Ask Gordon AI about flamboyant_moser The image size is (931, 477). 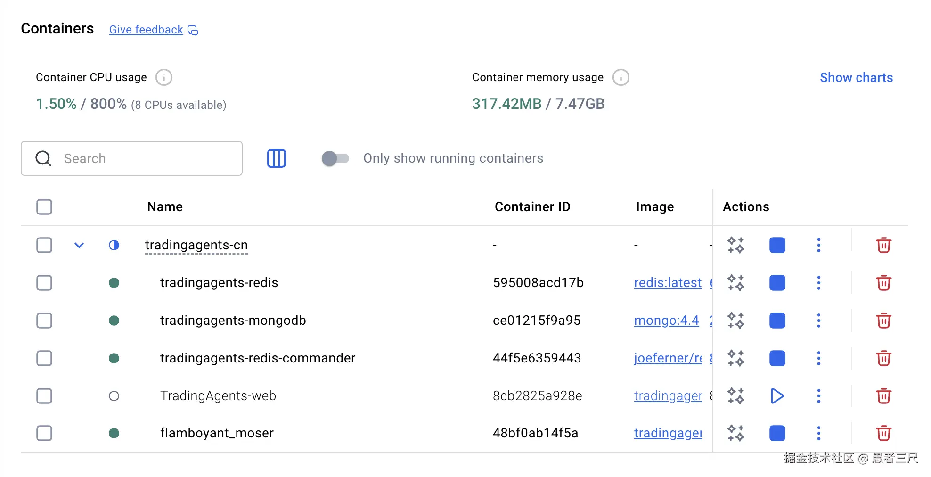click(x=735, y=433)
